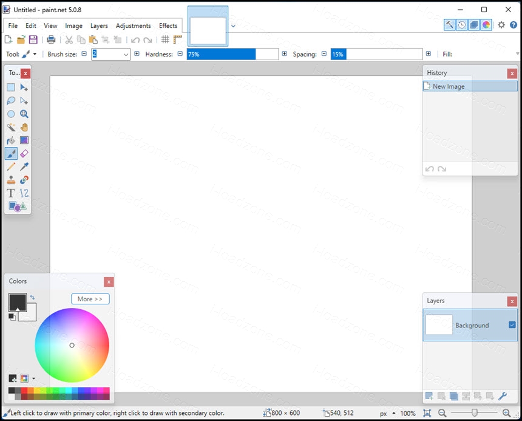Toggle the History window button
The height and width of the screenshot is (421, 522).
462,25
